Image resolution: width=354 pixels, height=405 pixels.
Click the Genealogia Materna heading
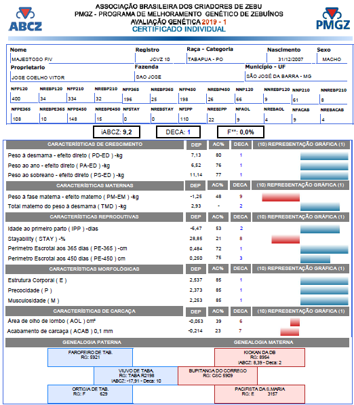(x=263, y=342)
